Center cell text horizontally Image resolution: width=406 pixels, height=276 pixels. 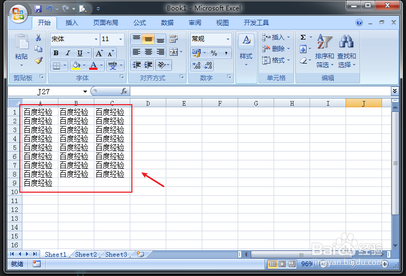point(149,52)
